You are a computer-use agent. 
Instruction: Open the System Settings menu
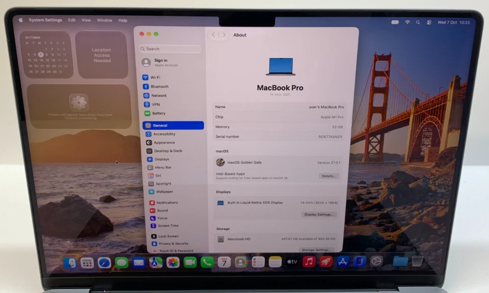click(x=45, y=20)
